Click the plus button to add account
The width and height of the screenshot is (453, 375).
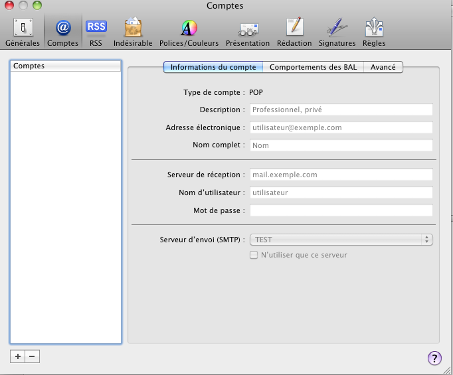click(18, 356)
